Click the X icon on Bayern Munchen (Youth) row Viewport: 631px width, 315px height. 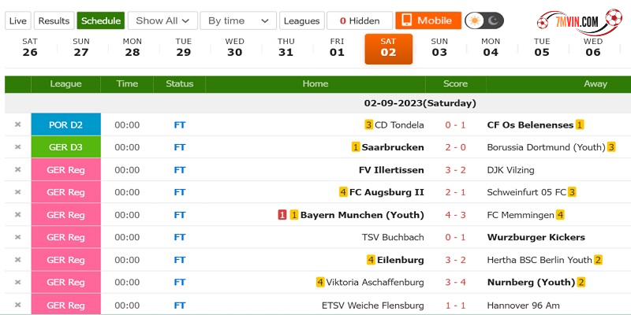[x=17, y=215]
